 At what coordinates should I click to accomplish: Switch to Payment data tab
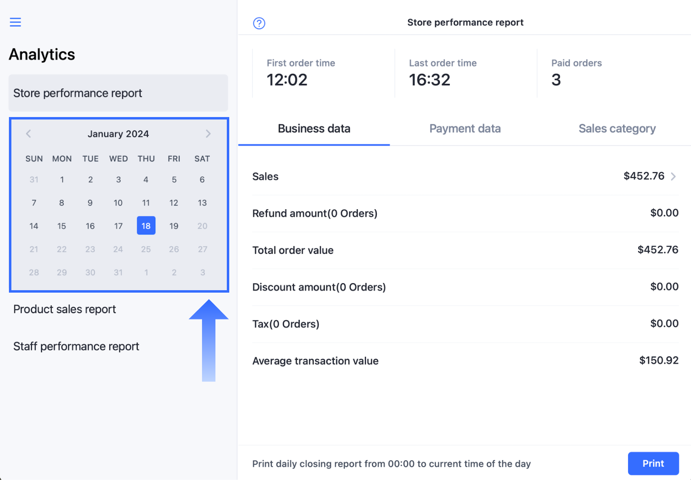click(x=465, y=129)
